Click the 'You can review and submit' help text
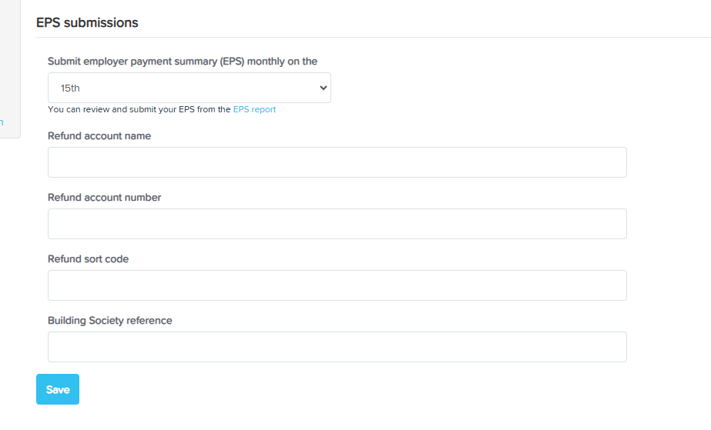 coord(139,109)
